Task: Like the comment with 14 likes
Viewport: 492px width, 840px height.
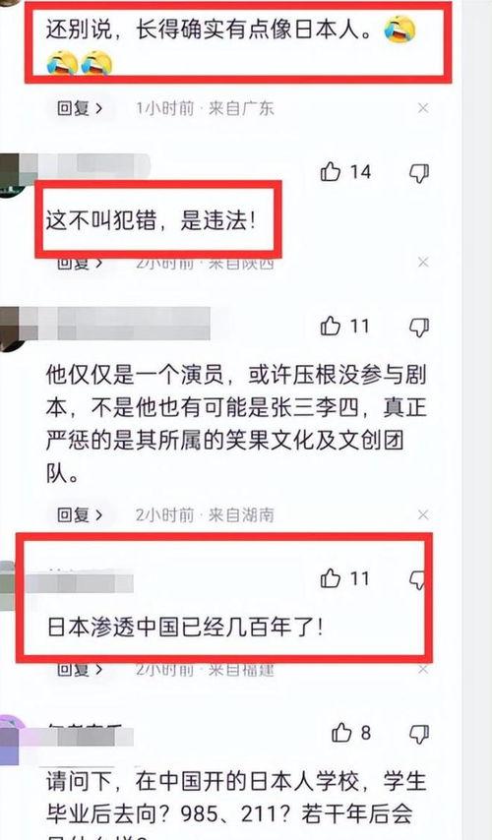Action: click(x=331, y=172)
